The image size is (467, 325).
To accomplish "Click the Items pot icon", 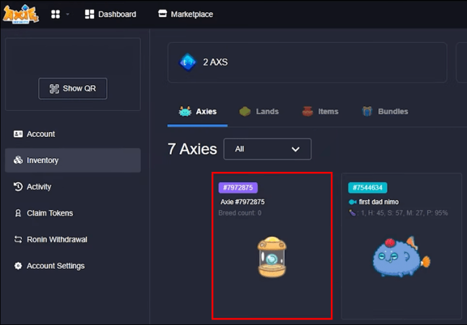I will tap(307, 112).
